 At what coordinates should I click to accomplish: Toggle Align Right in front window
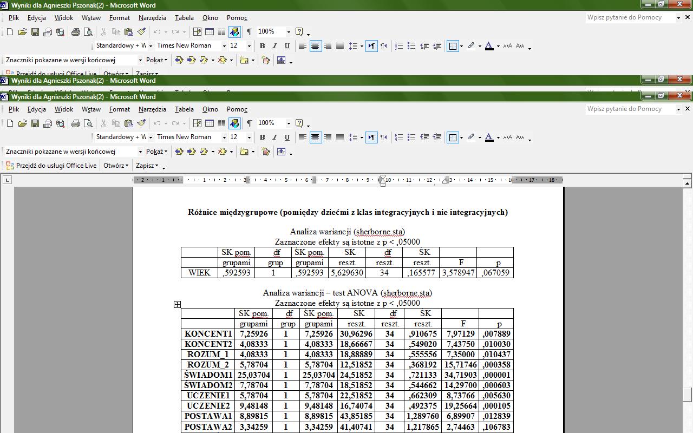pos(328,137)
